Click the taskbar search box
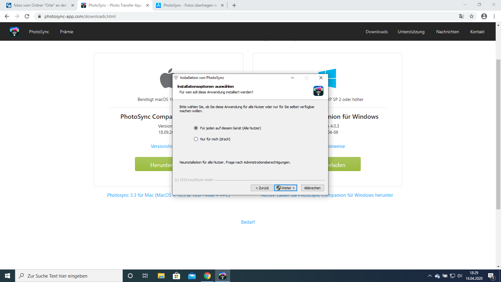 click(x=69, y=276)
